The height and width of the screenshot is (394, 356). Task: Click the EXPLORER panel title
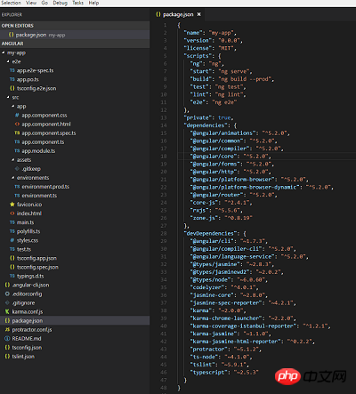pos(12,14)
